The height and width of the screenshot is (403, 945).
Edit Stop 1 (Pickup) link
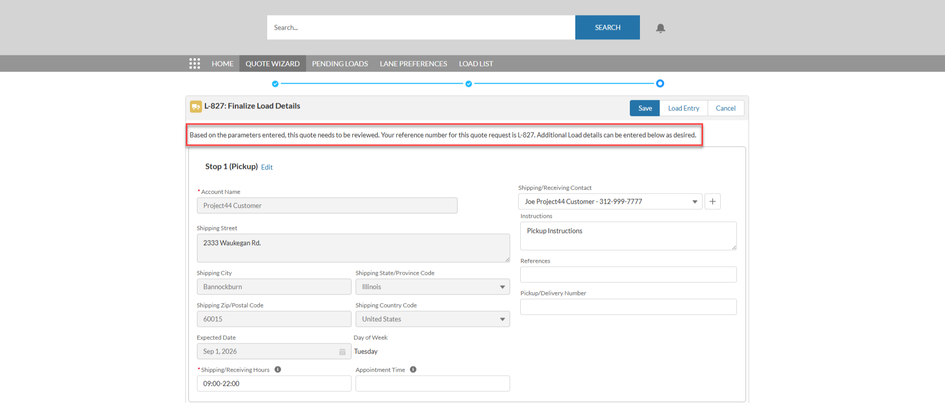click(x=267, y=167)
